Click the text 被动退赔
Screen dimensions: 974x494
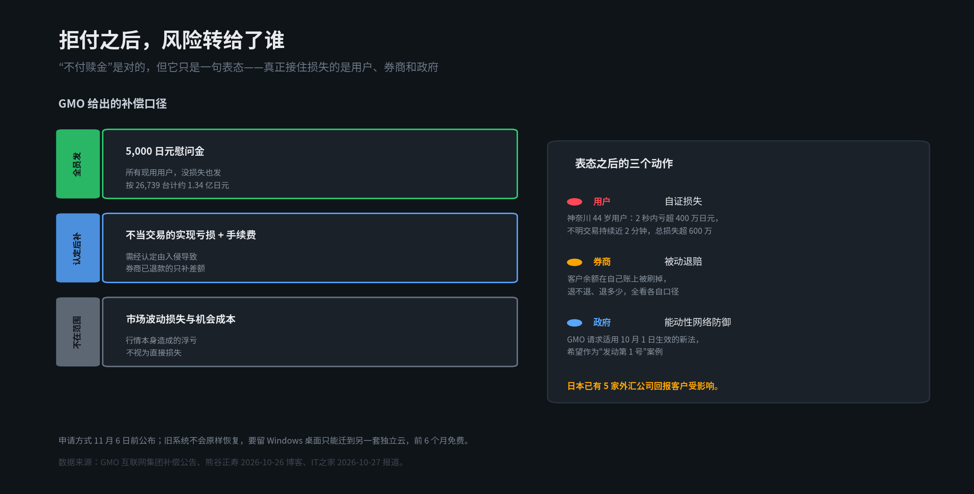pyautogui.click(x=683, y=262)
